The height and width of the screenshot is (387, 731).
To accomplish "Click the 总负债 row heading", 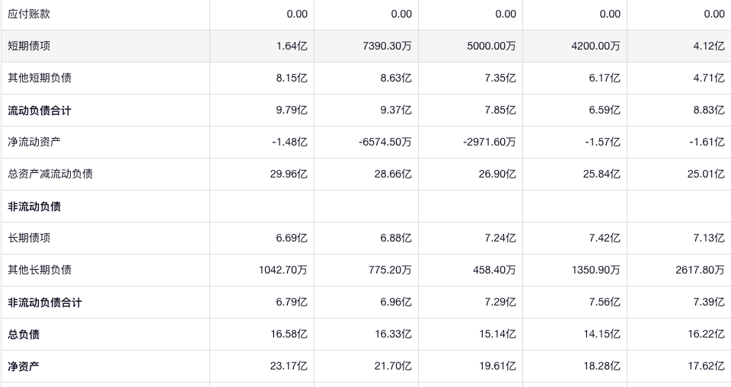I will tap(24, 334).
